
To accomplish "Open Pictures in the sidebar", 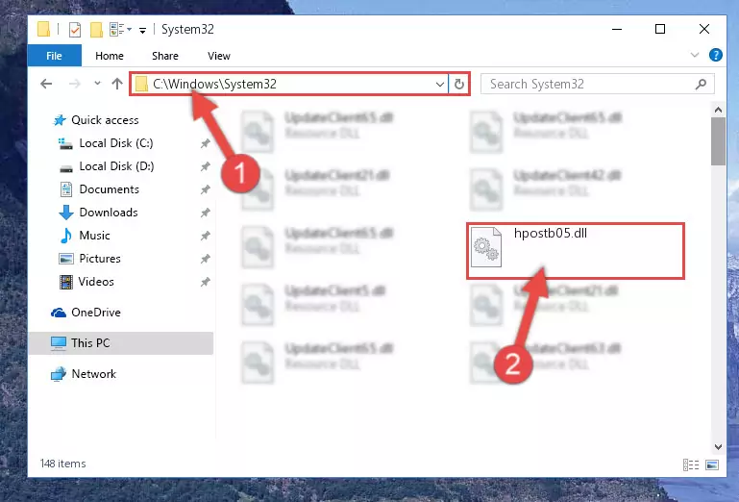I will [99, 259].
